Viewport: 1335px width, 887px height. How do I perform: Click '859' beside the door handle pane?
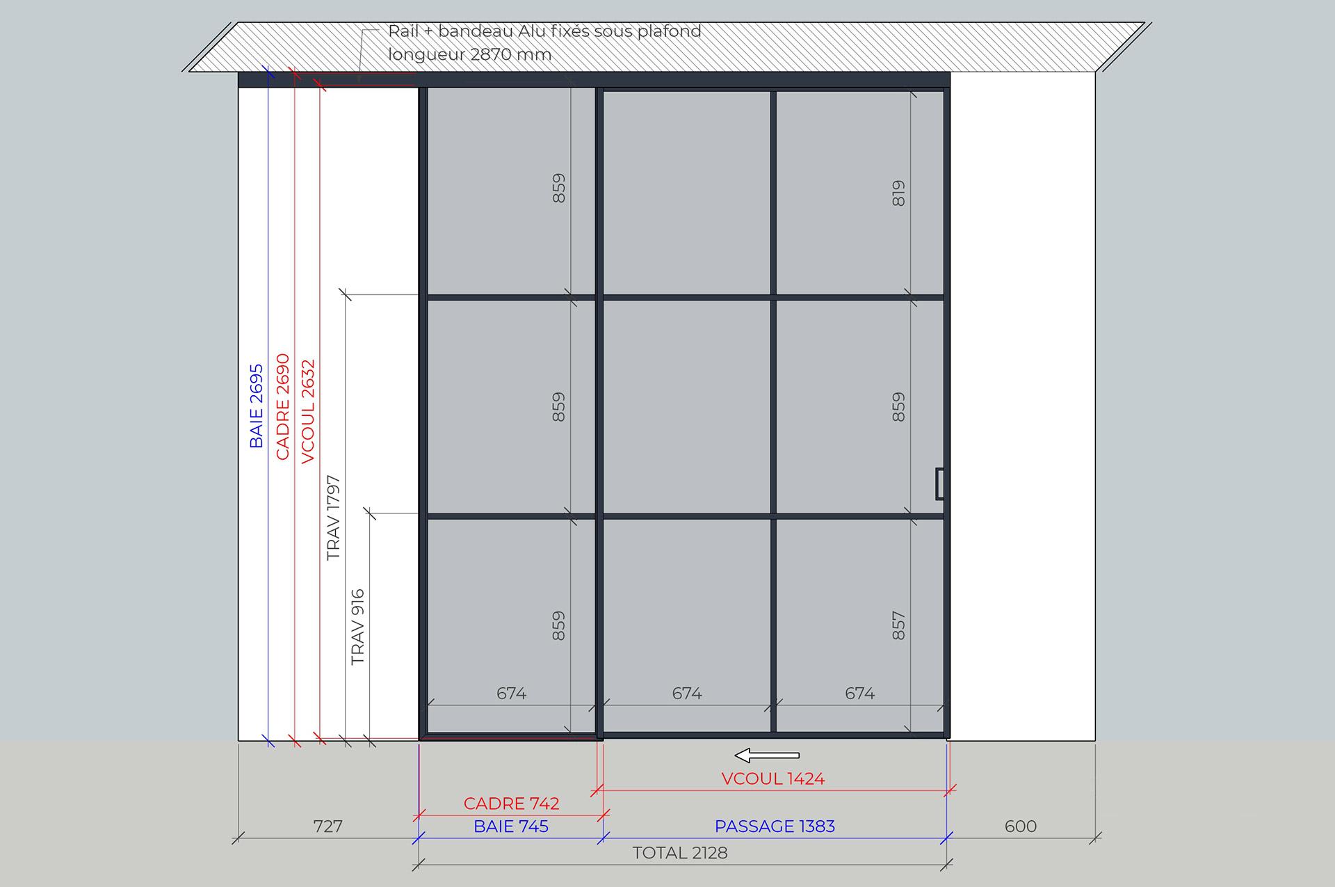tap(898, 407)
